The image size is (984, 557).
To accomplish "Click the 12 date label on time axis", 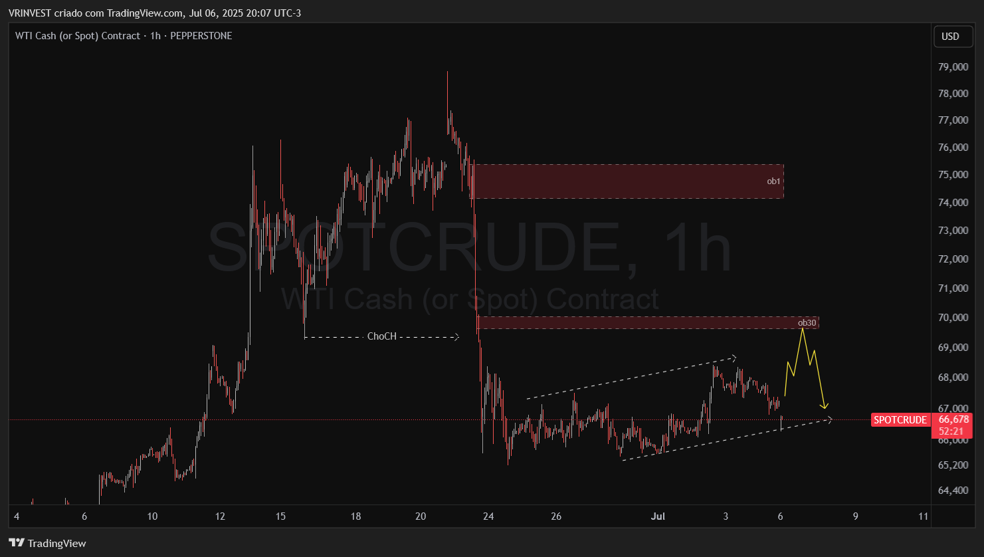I will (x=221, y=516).
